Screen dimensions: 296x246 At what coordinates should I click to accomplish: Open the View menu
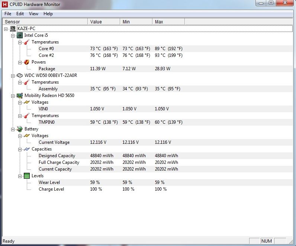coord(33,14)
